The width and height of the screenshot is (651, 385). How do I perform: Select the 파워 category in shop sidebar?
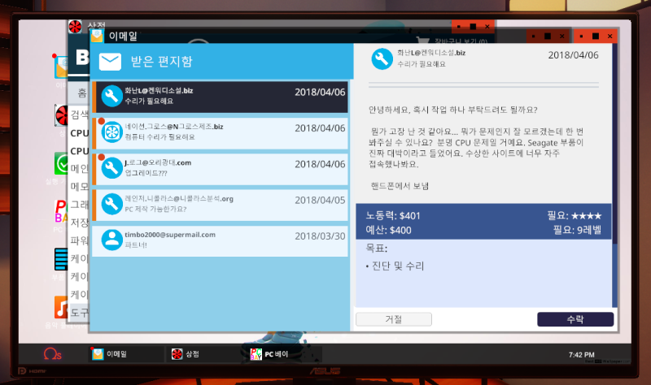coord(79,240)
